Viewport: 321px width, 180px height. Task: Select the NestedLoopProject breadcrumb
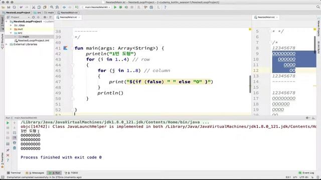tap(16, 12)
